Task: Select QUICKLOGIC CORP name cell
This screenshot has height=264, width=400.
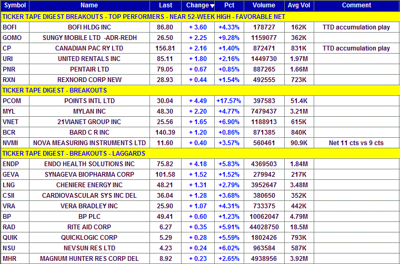Action: [x=89, y=238]
